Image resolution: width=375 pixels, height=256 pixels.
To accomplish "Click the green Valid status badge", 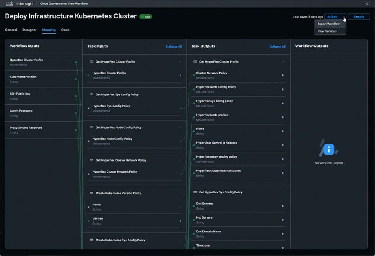I will [x=145, y=17].
